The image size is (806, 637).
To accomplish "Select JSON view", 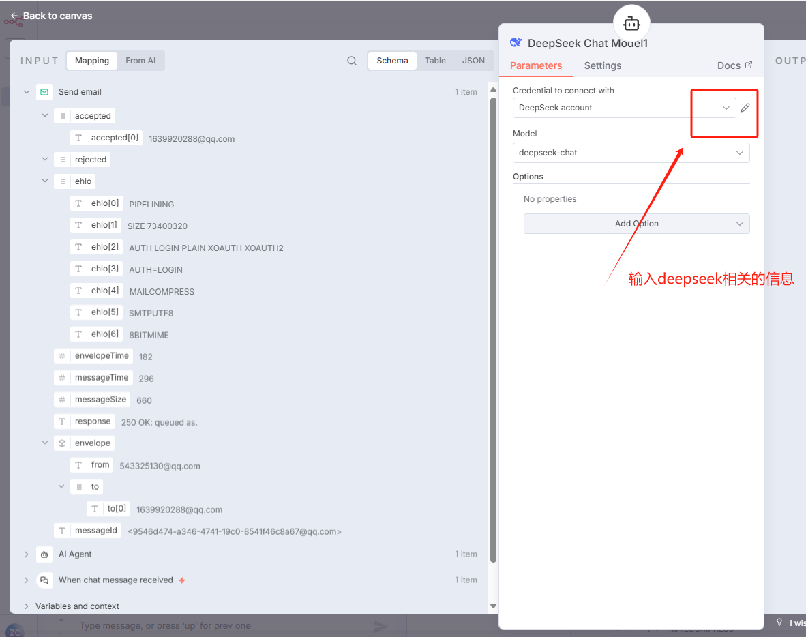I will point(473,61).
